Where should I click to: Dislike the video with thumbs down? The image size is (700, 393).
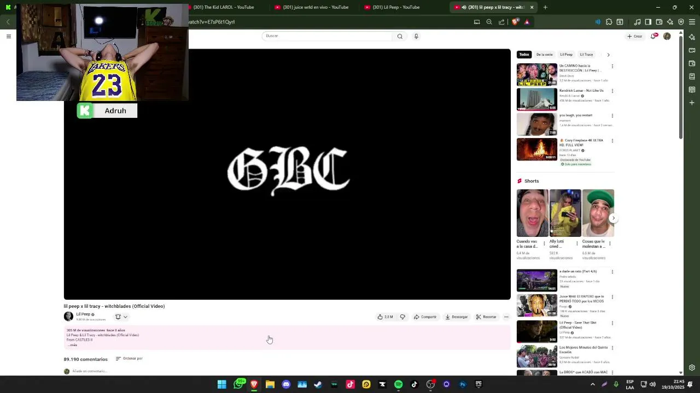(402, 317)
